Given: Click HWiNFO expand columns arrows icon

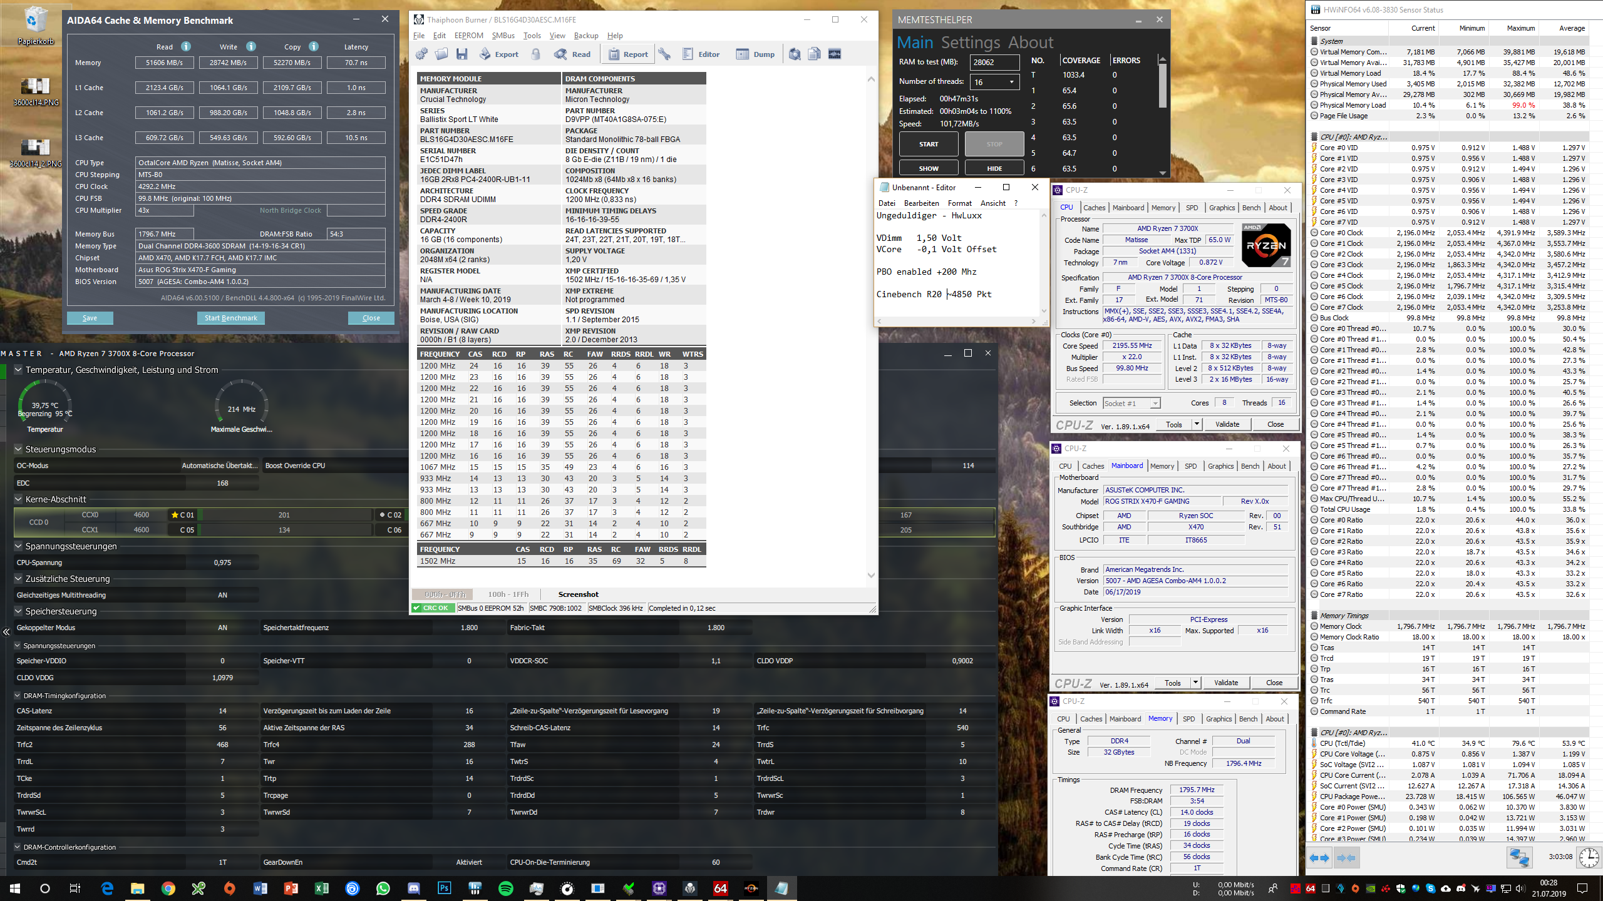Looking at the screenshot, I should [1319, 858].
